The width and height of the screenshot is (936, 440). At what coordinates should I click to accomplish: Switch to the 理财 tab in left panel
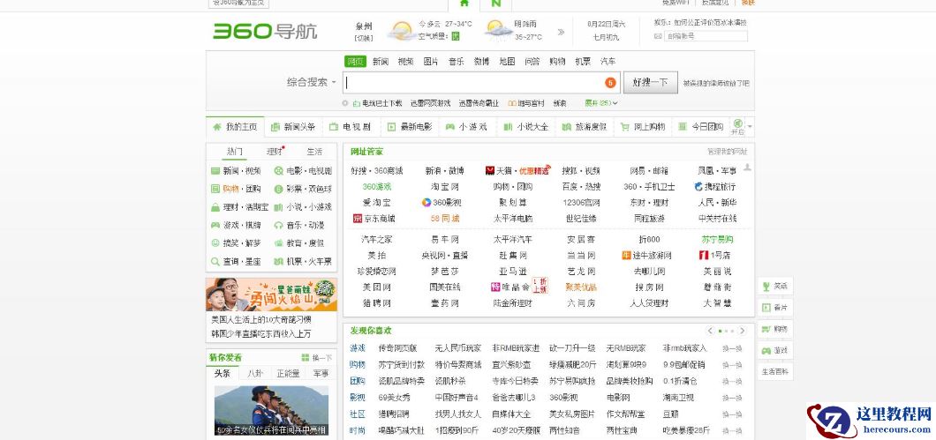(x=275, y=152)
